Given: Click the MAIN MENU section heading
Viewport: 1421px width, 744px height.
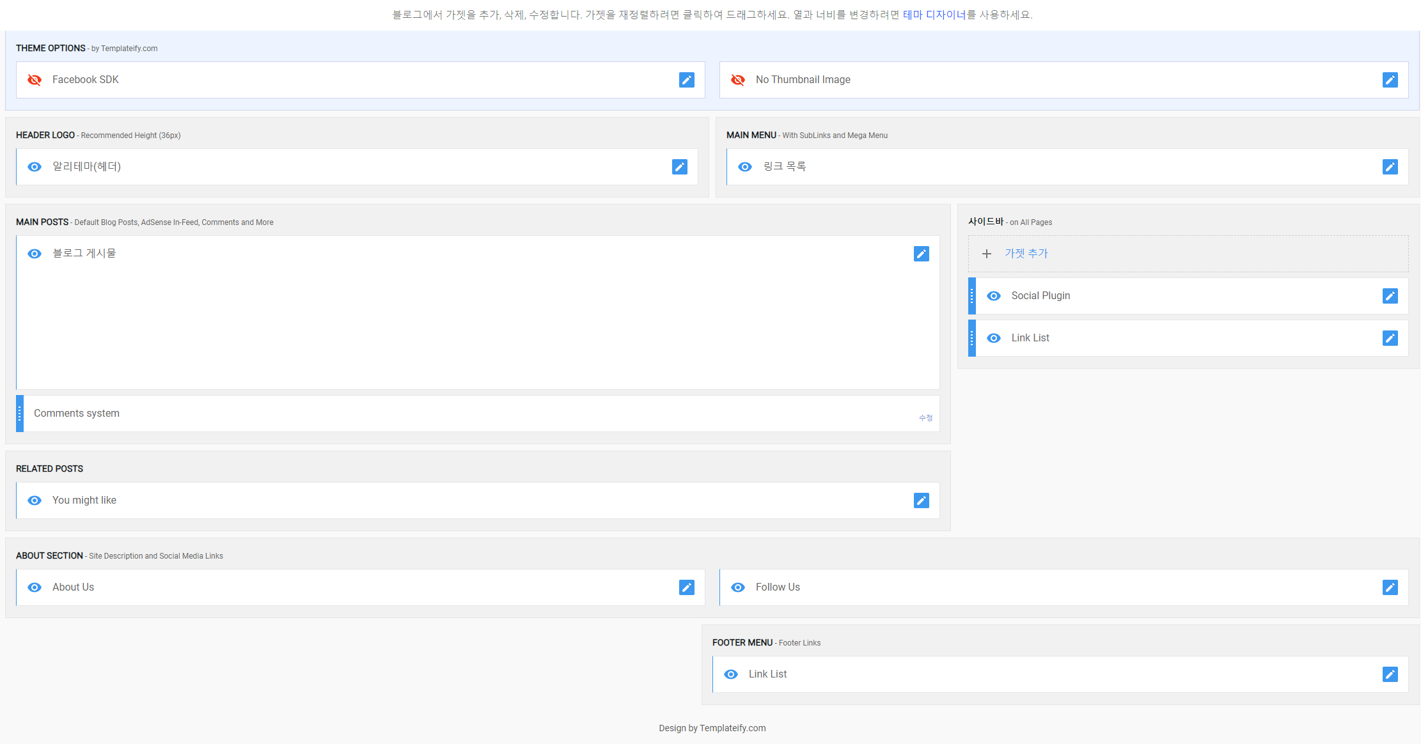Looking at the screenshot, I should click(x=751, y=136).
